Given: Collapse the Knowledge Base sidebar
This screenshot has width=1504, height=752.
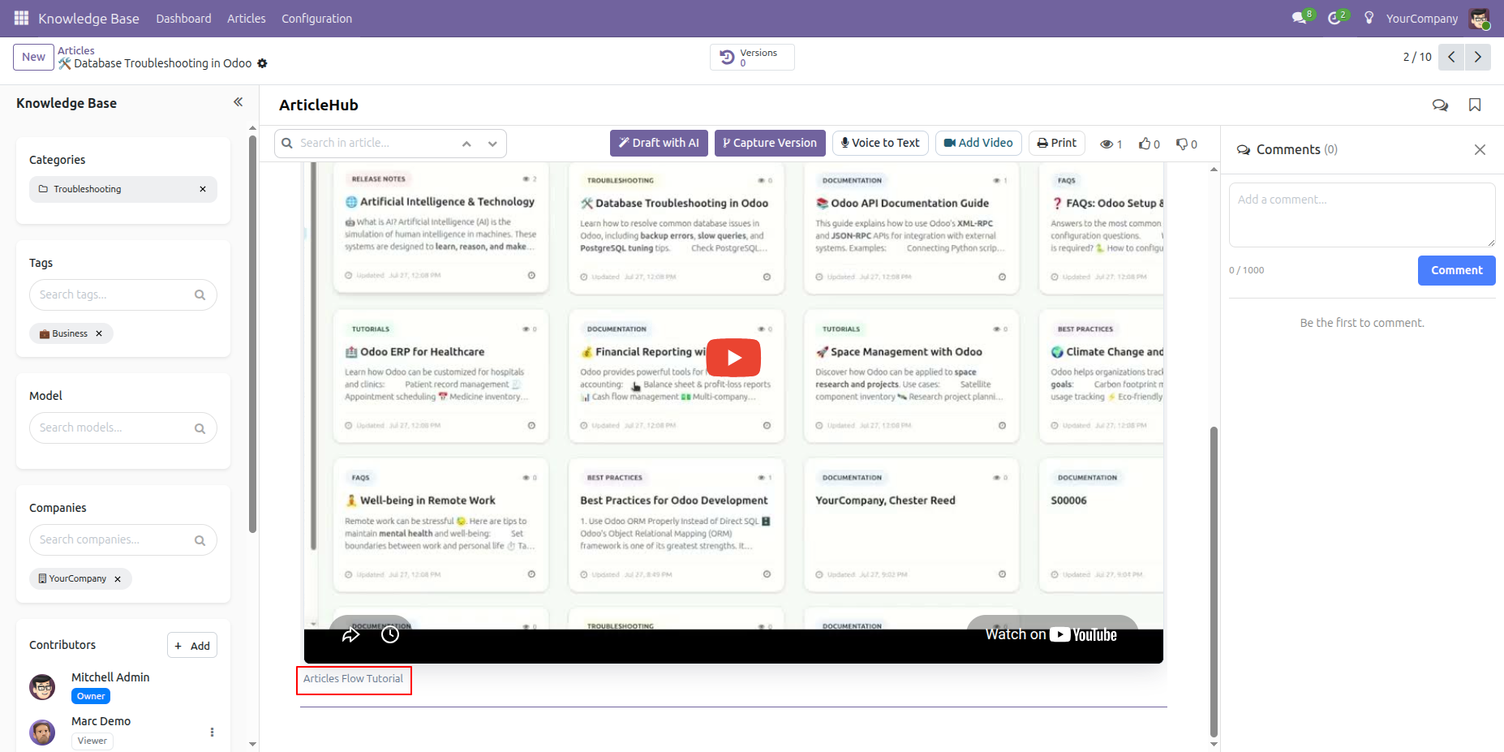Looking at the screenshot, I should (x=238, y=102).
